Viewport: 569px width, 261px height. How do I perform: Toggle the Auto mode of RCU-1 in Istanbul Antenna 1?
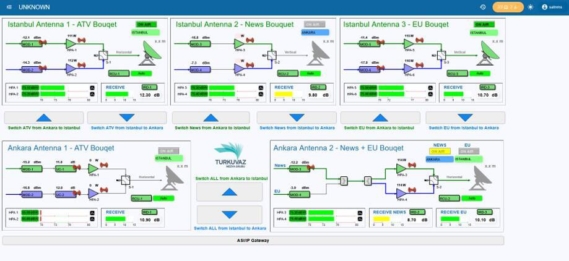(142, 73)
